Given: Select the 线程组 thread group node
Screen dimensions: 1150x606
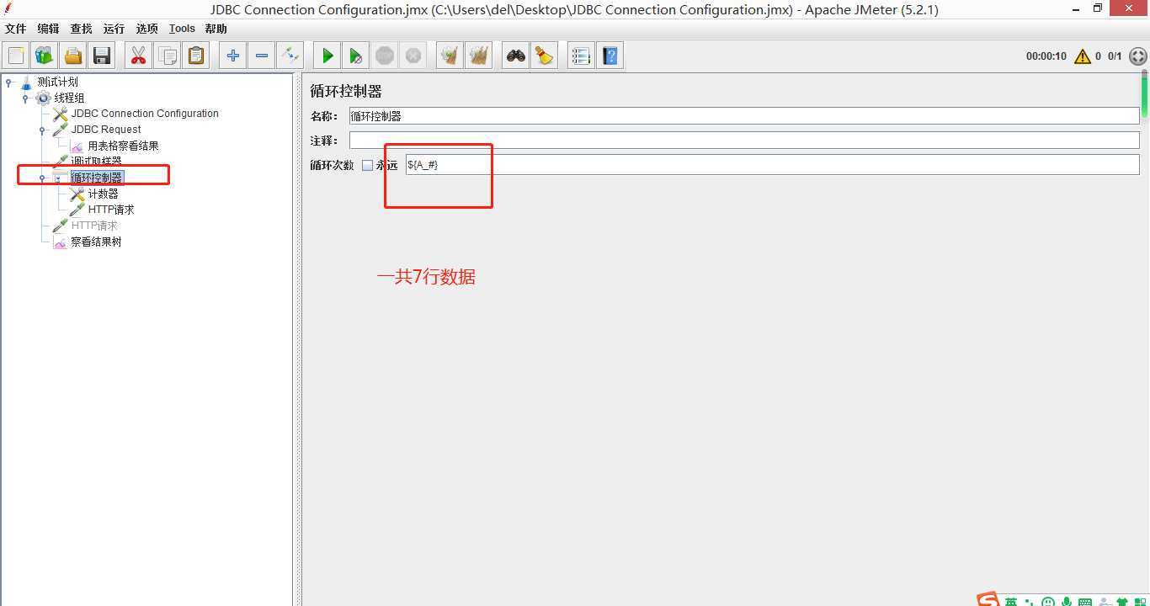Looking at the screenshot, I should 69,98.
